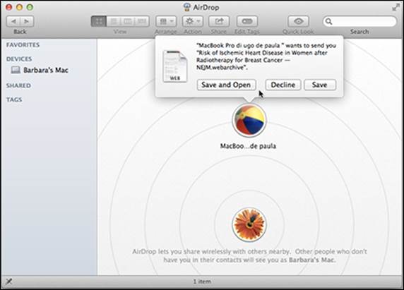
Task: Switch to Cover Flow view
Action: pos(142,21)
